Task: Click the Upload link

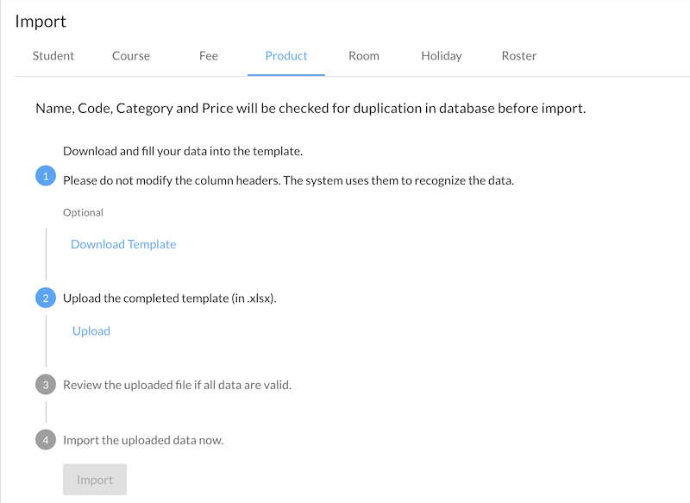Action: 91,330
